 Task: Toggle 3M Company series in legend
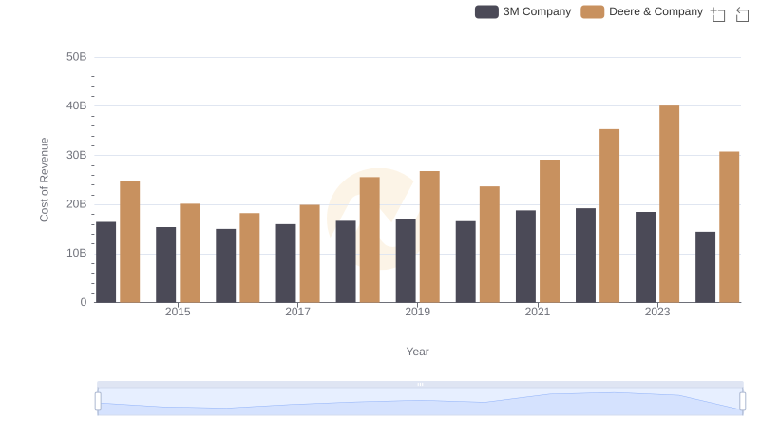point(523,11)
